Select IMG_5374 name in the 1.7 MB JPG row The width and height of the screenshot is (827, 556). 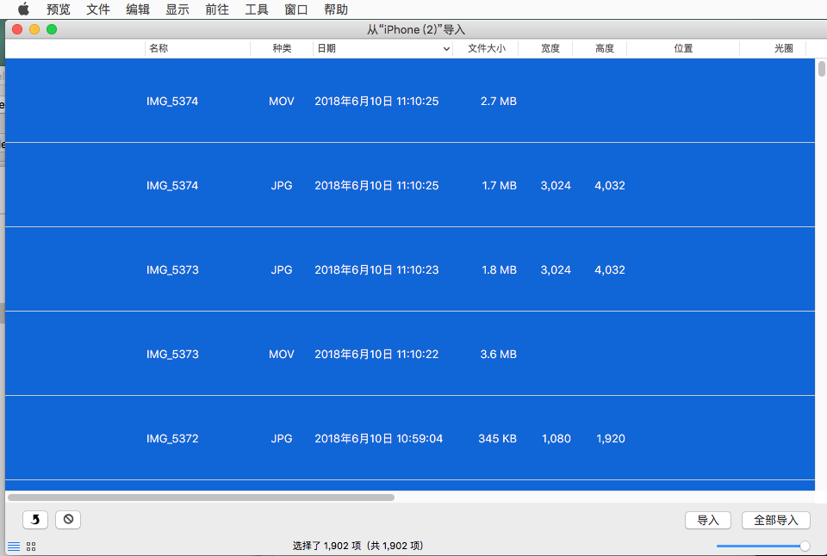(172, 186)
